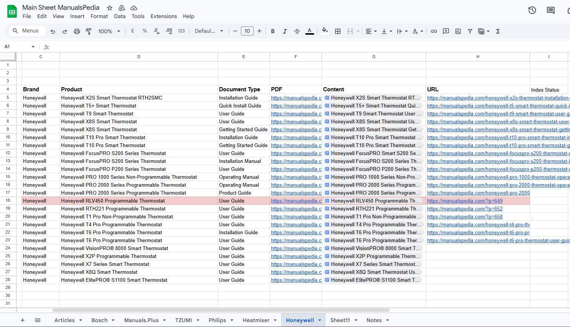Print the spreadsheet
Viewport: 570px width, 327px height.
pos(77,31)
